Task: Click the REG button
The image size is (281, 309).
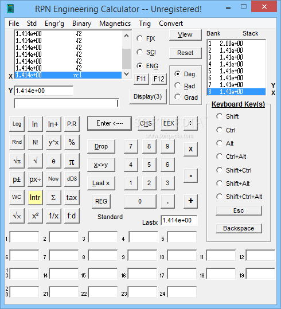Action: 101,201
